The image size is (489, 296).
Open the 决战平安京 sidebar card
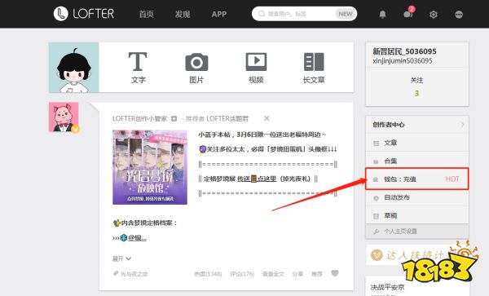(417, 287)
